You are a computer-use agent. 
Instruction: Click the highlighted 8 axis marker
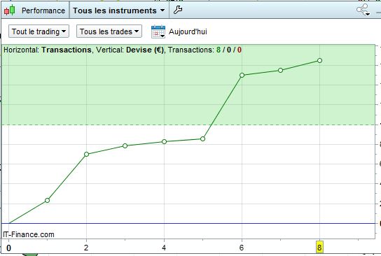click(x=319, y=248)
